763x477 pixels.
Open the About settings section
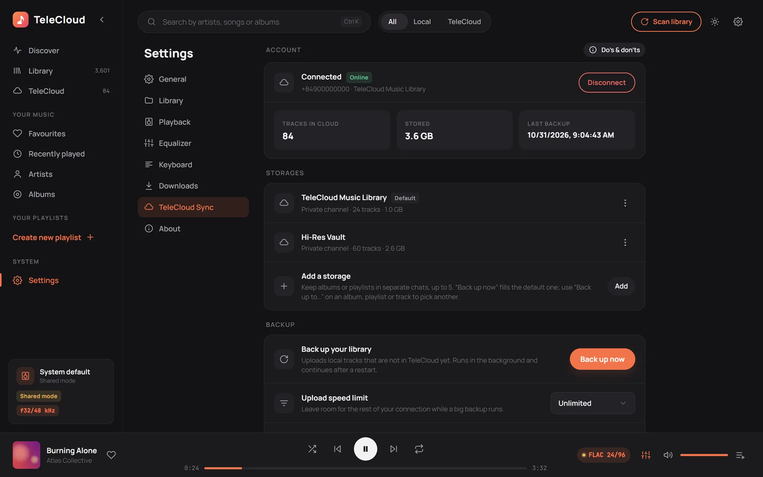tap(193, 229)
